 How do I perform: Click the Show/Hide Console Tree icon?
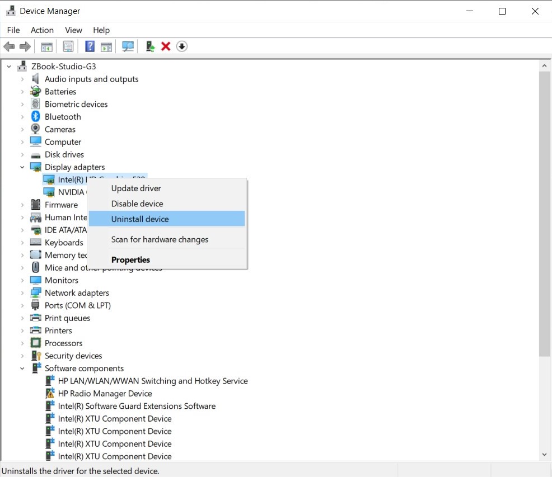[x=47, y=46]
